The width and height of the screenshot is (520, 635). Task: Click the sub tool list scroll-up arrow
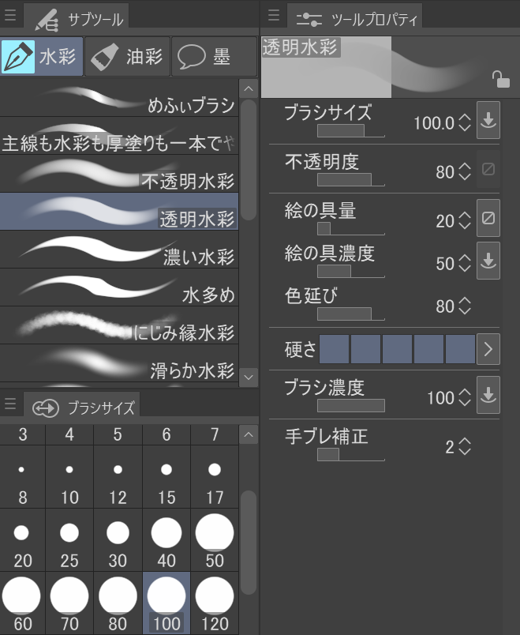click(x=249, y=88)
